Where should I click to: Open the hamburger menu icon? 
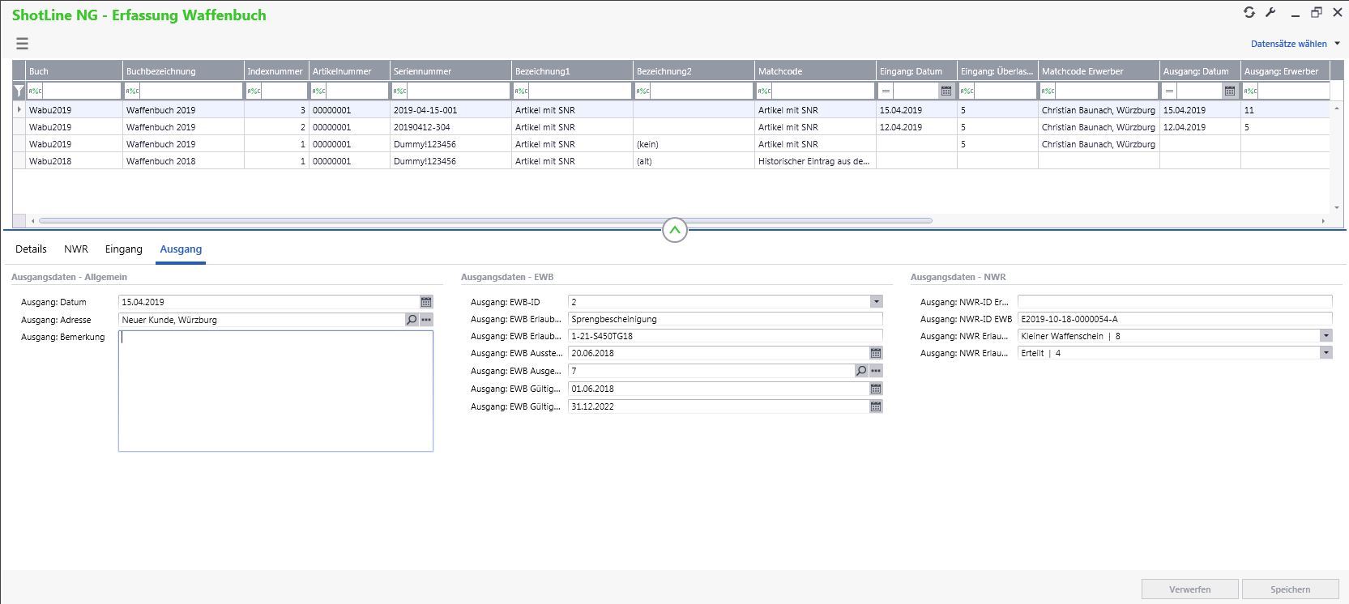click(x=23, y=44)
